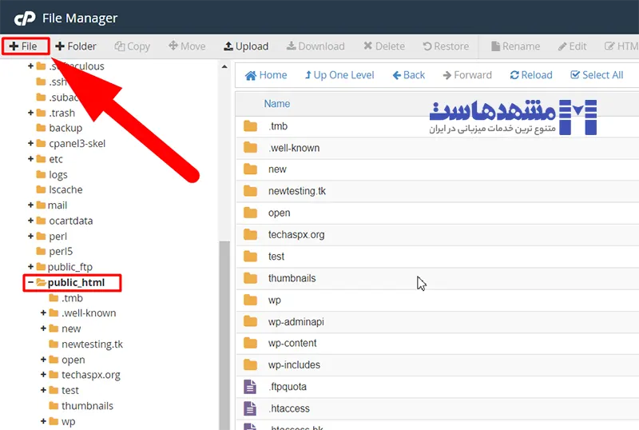Expand the .well-known node under public_html

[x=43, y=313]
